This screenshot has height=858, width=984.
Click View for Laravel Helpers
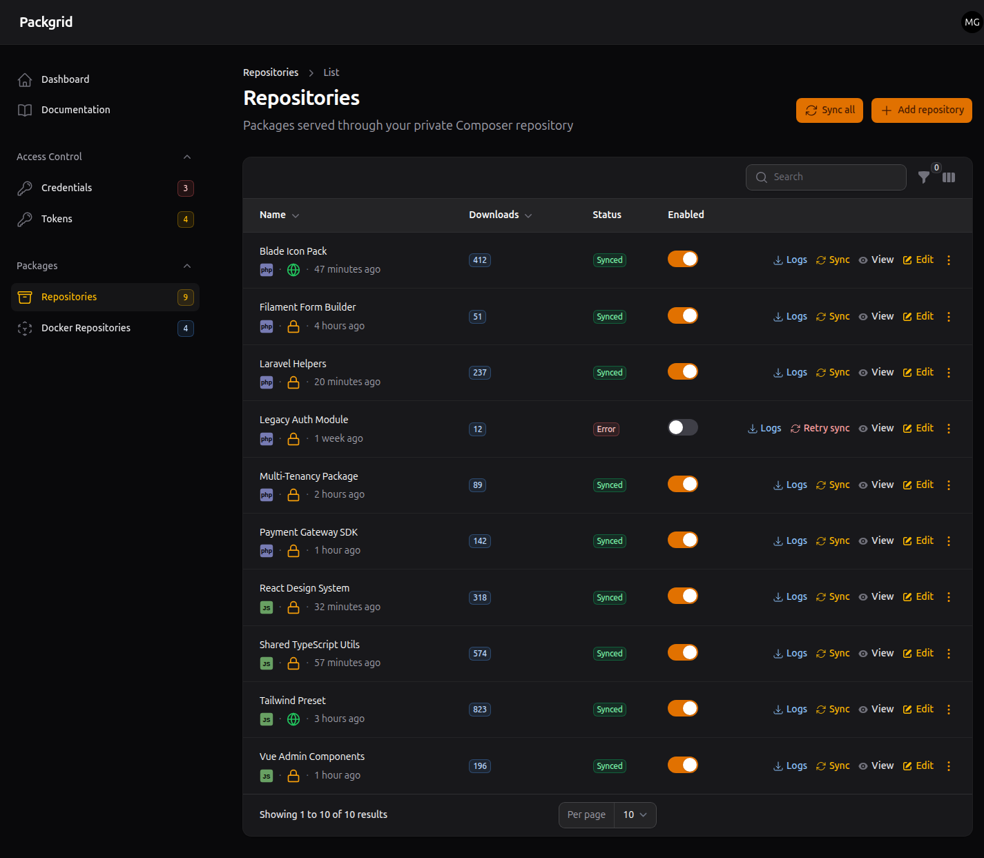[x=876, y=373]
